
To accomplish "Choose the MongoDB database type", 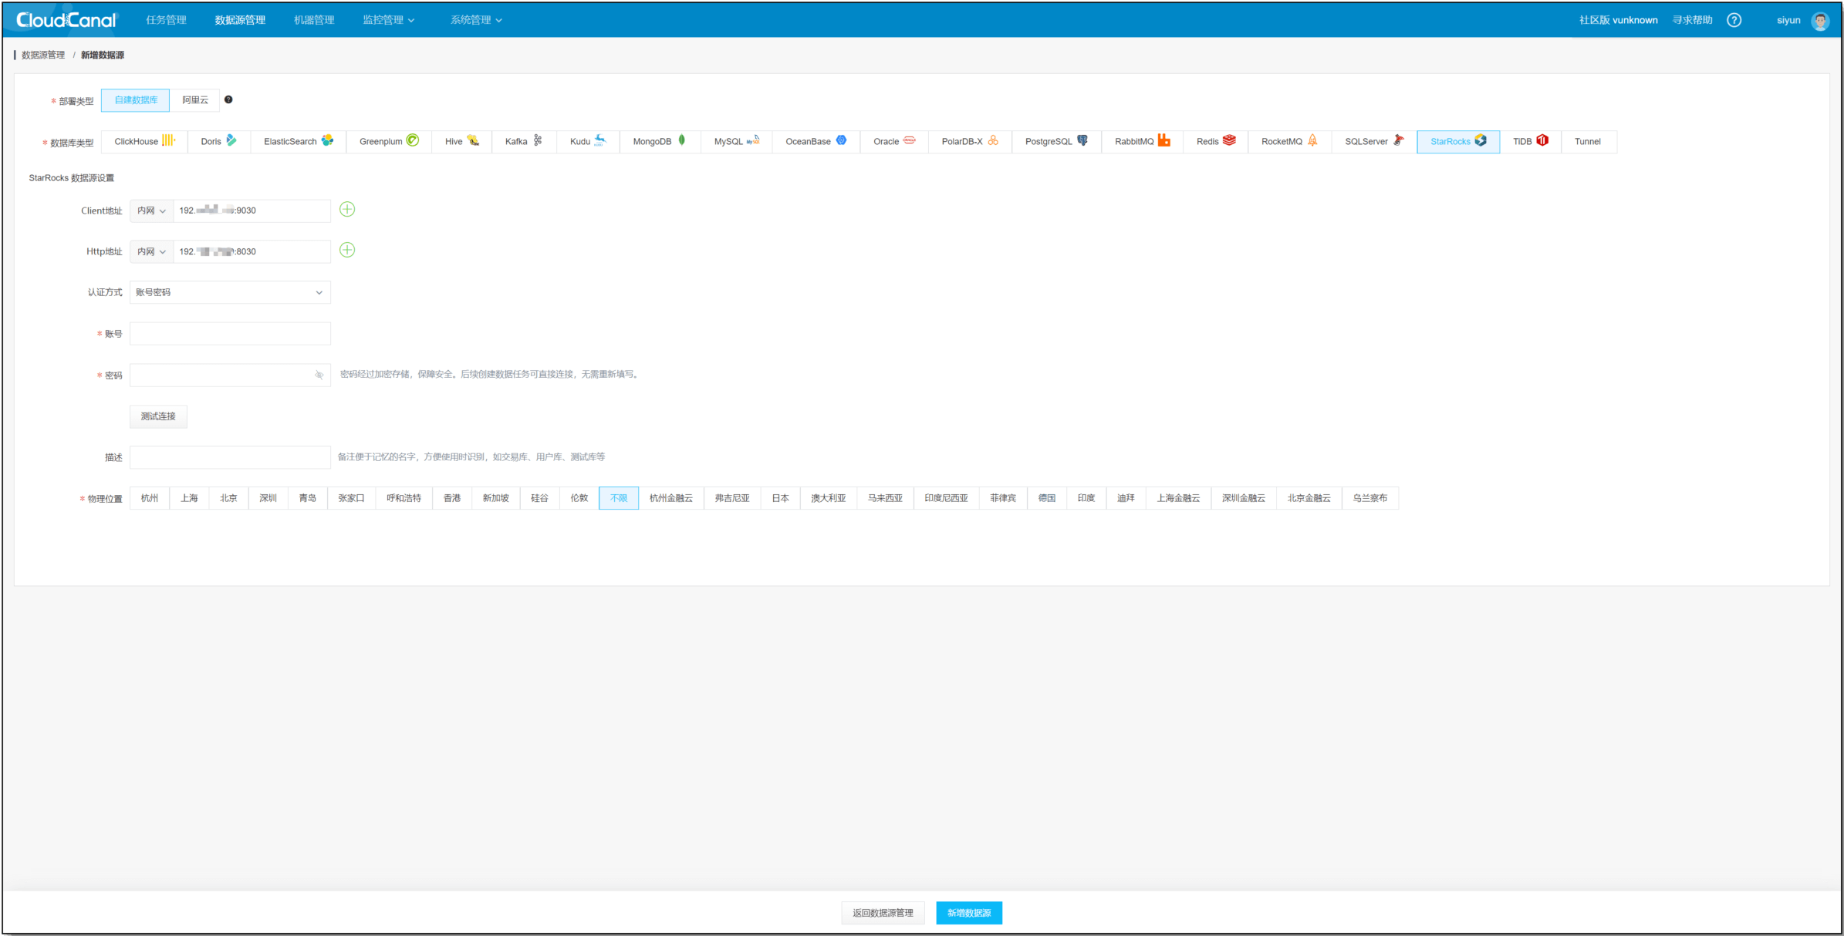I will pyautogui.click(x=660, y=141).
